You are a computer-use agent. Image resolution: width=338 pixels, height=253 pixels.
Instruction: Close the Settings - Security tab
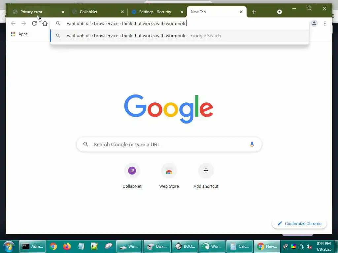point(182,12)
